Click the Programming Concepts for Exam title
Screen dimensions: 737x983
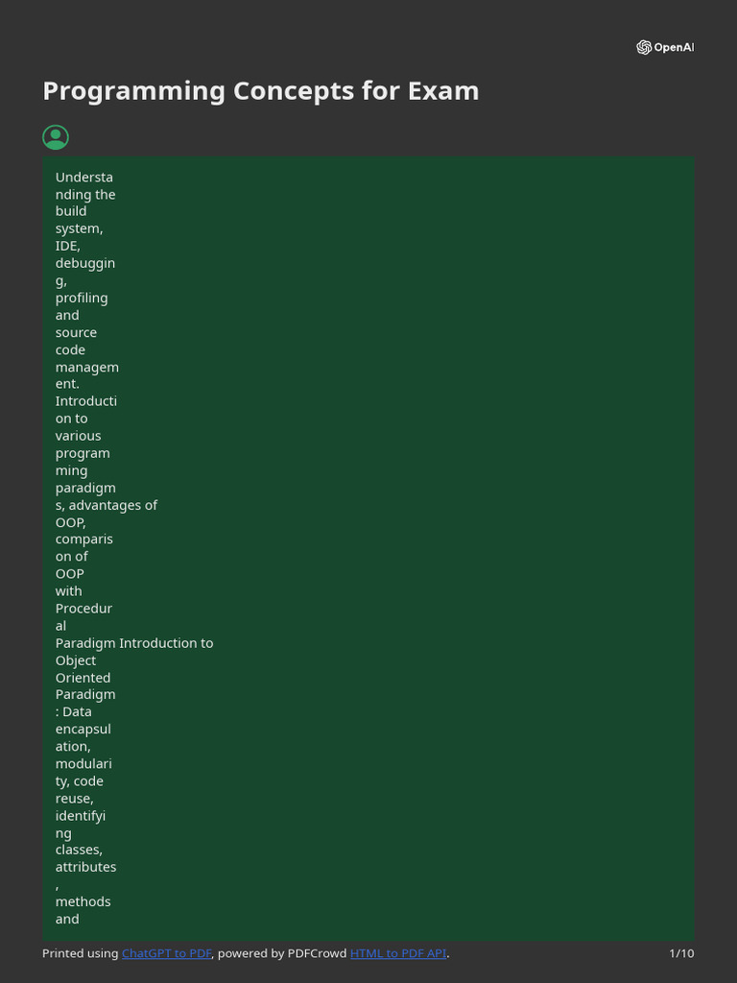point(260,91)
